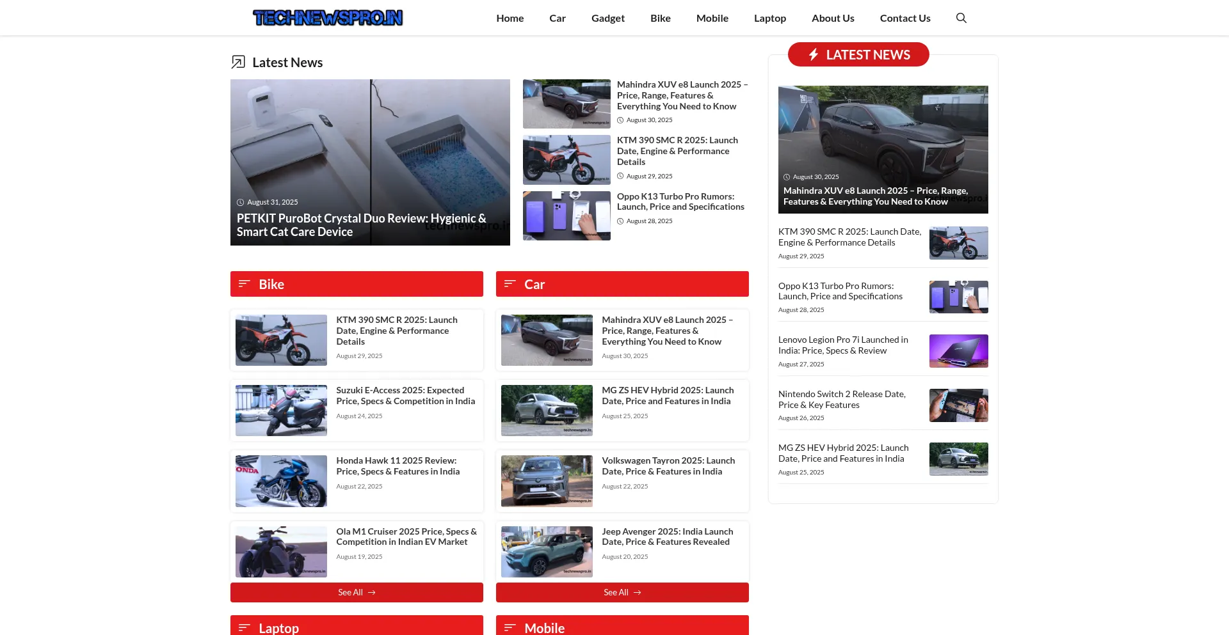This screenshot has width=1229, height=635.
Task: See all Bike articles
Action: click(357, 592)
